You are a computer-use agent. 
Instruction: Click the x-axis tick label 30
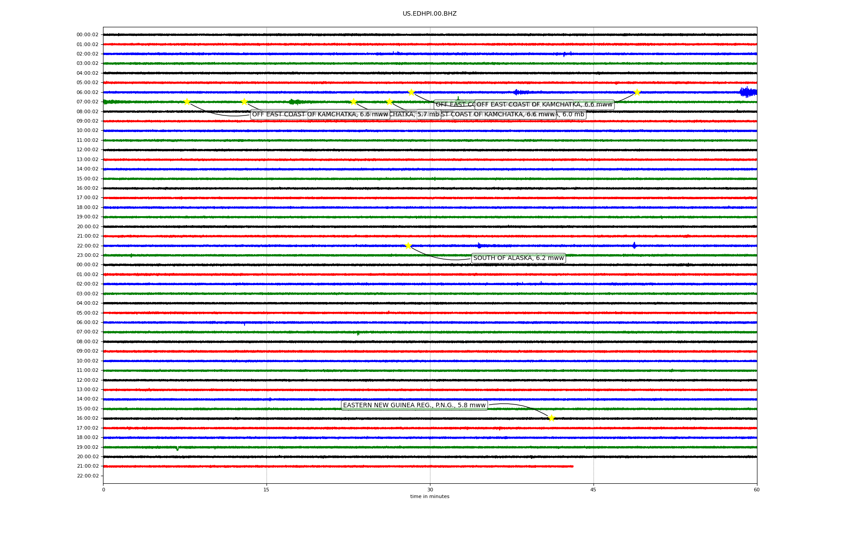[430, 490]
